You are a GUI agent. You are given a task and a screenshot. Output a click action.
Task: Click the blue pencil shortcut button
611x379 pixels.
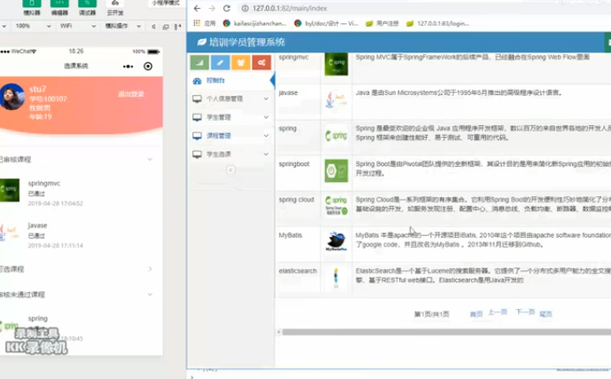[220, 62]
